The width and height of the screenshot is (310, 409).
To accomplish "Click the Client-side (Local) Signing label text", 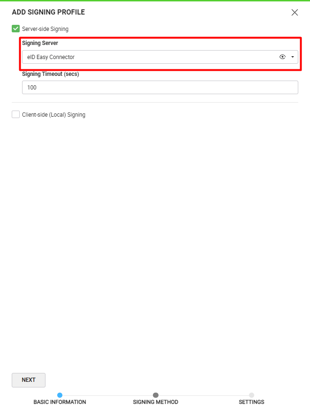I will (53, 115).
